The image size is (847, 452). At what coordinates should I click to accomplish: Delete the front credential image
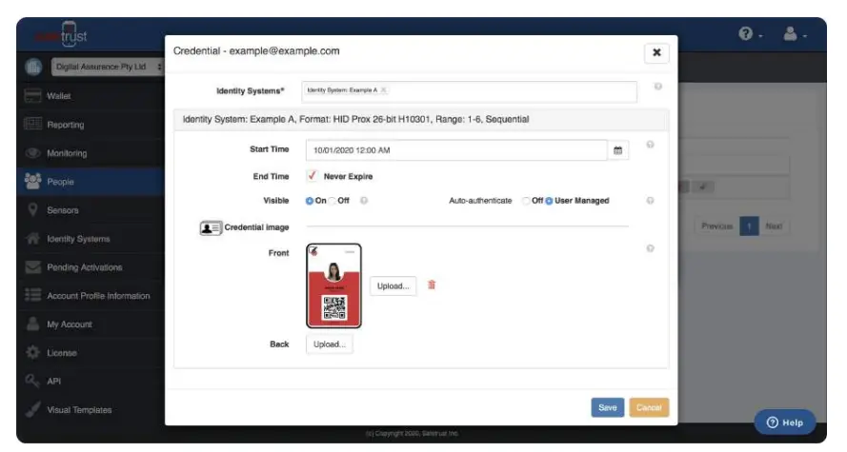click(x=432, y=285)
